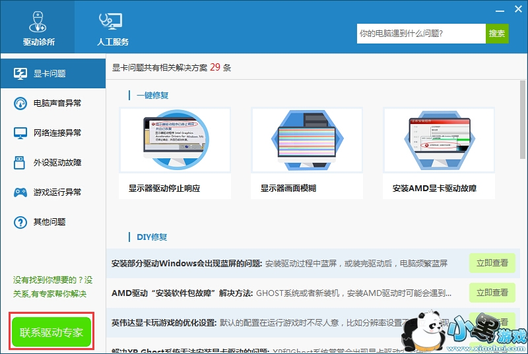This screenshot has height=354, width=528.
Task: Minimize the driver clinic window
Action: 500,11
